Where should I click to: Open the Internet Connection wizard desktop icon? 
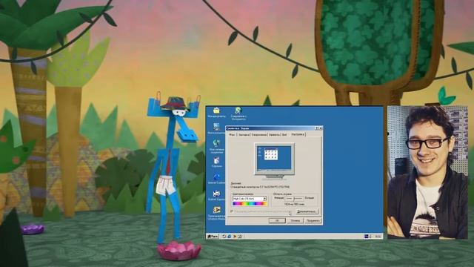[238, 113]
